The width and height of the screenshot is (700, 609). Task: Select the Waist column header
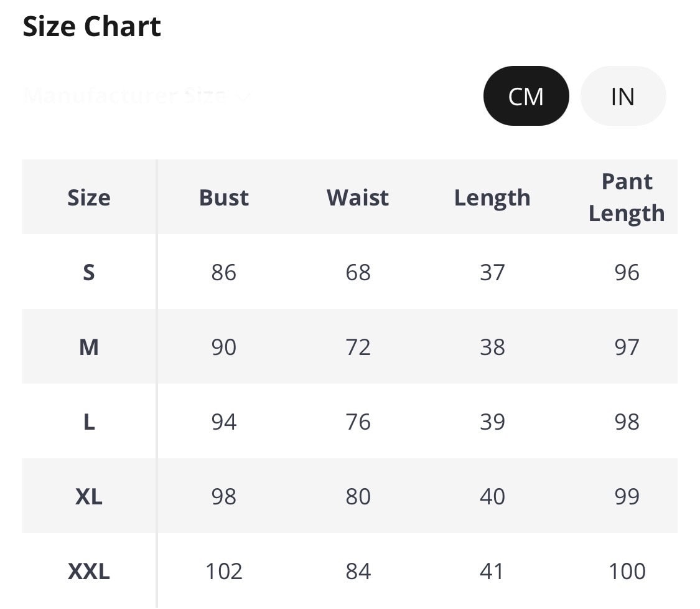358,197
